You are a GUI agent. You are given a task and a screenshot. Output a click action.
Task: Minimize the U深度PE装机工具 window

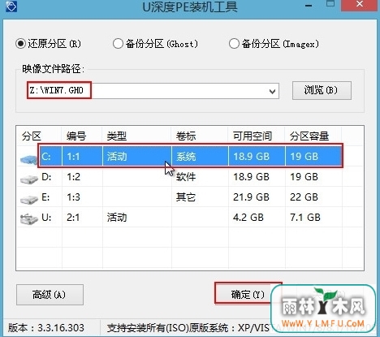[x=309, y=6]
